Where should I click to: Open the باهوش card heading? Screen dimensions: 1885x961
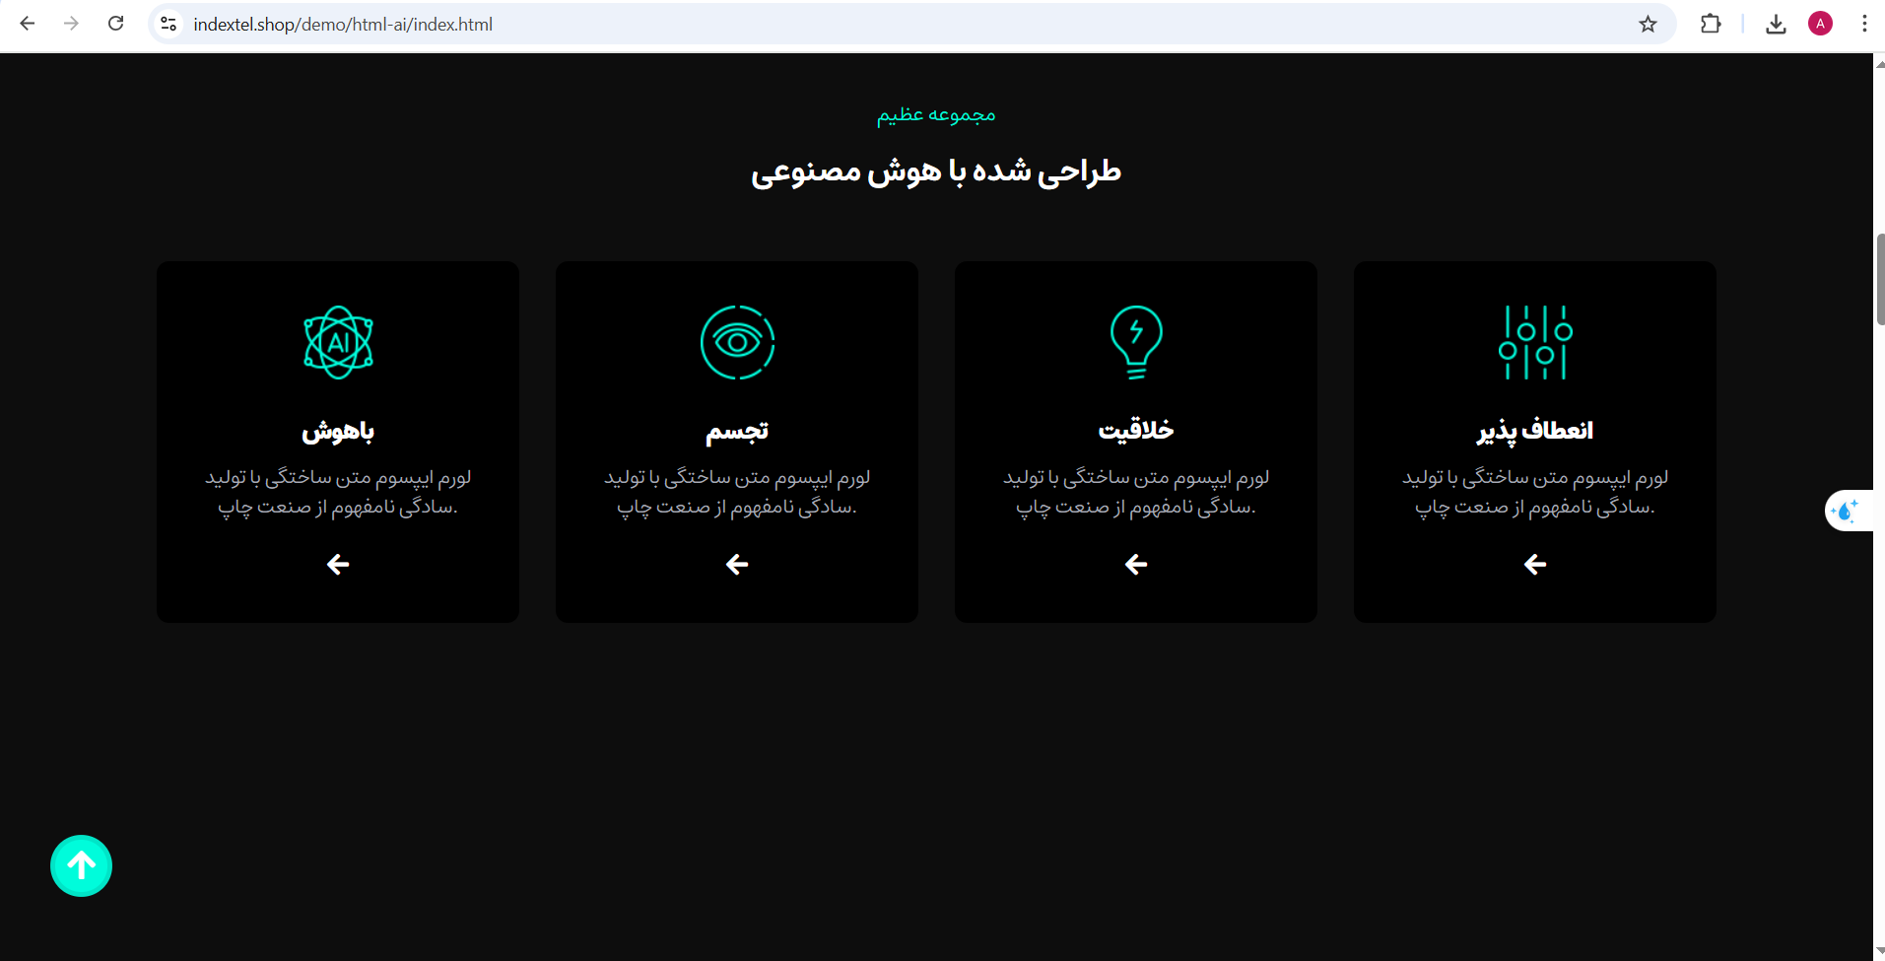pos(338,431)
